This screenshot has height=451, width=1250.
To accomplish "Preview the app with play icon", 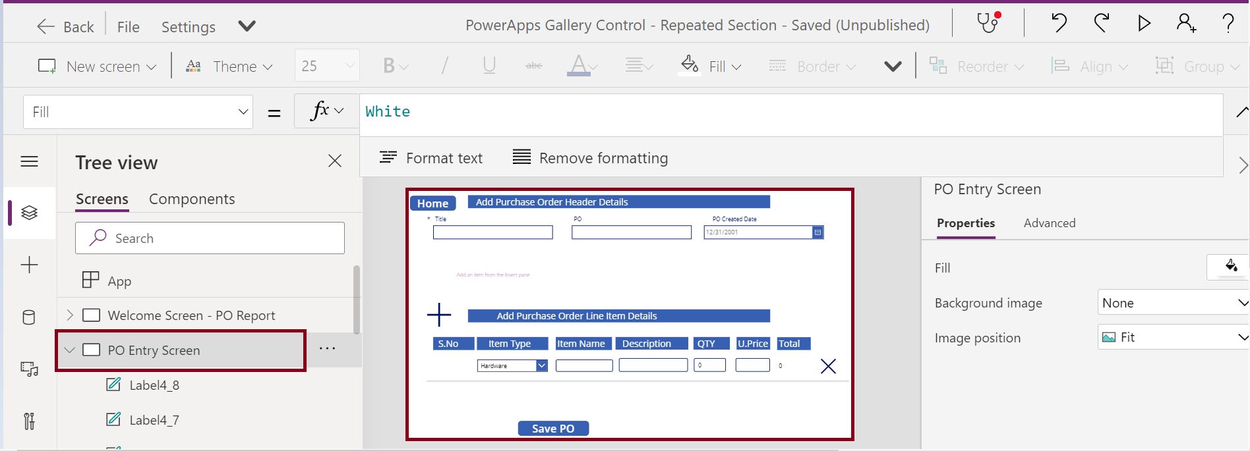I will point(1144,24).
